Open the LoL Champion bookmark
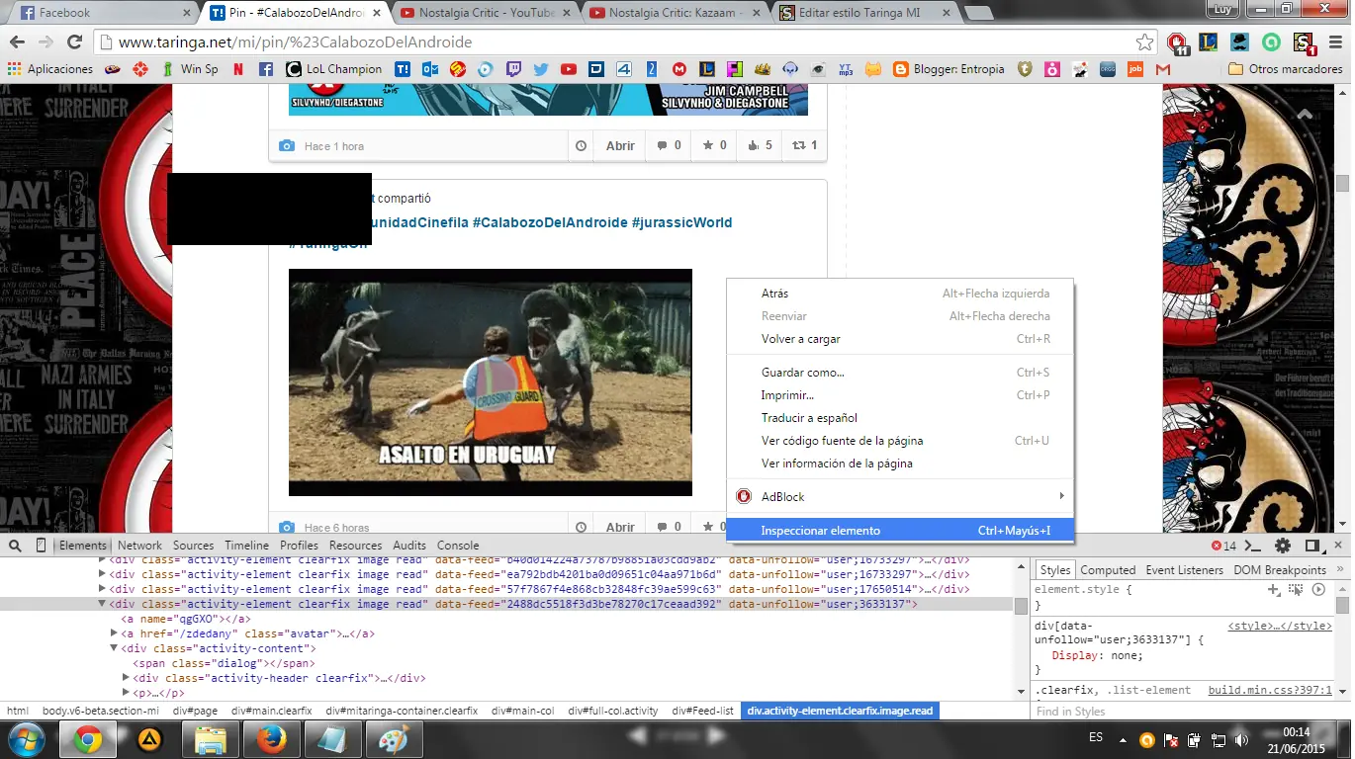The height and width of the screenshot is (759, 1355). [x=334, y=69]
